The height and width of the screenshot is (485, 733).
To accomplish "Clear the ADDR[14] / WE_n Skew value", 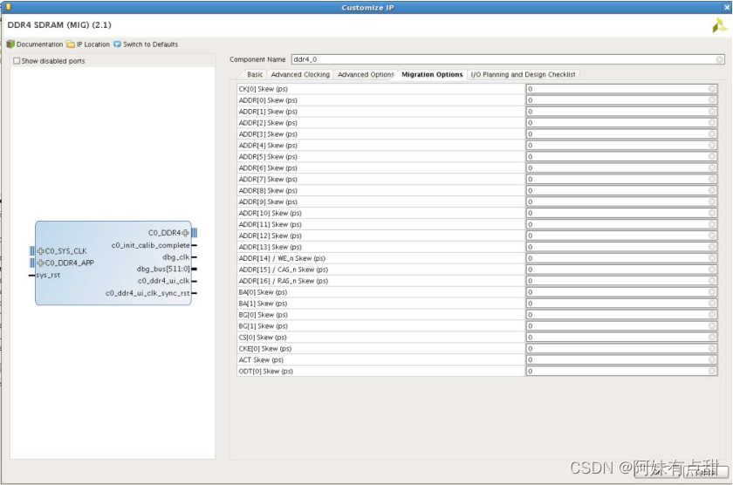I will click(x=711, y=258).
